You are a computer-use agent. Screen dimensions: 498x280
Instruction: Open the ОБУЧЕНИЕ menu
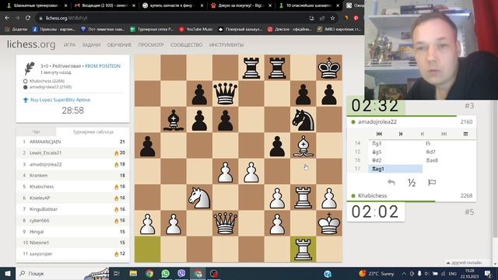(x=119, y=45)
